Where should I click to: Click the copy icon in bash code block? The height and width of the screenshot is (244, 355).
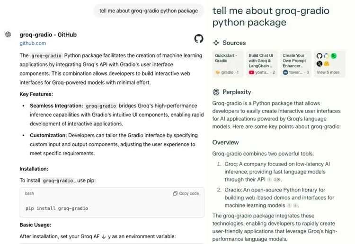[x=175, y=193]
